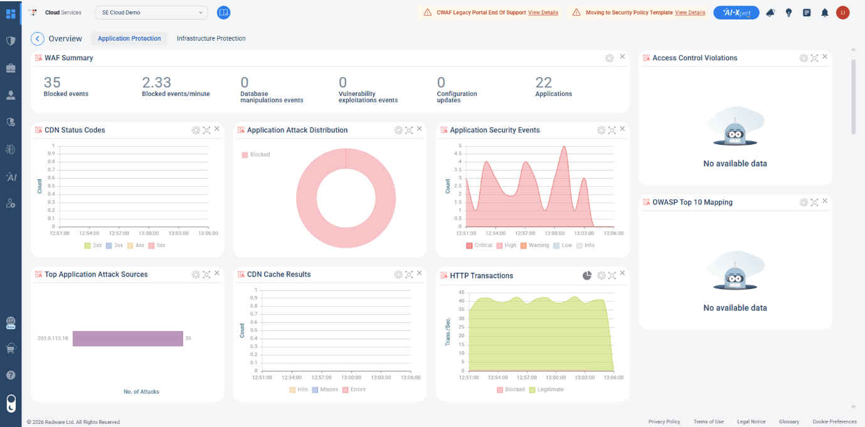Image resolution: width=865 pixels, height=427 pixels.
Task: Open the SE Cloud Demo account dropdown
Action: [x=151, y=13]
